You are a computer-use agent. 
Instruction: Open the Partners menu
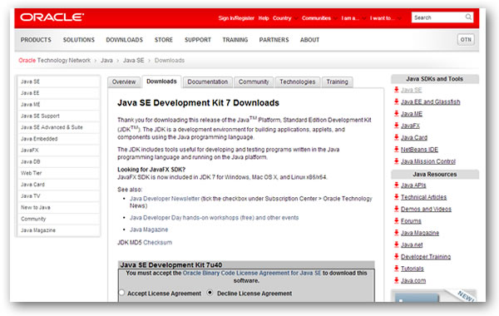274,40
